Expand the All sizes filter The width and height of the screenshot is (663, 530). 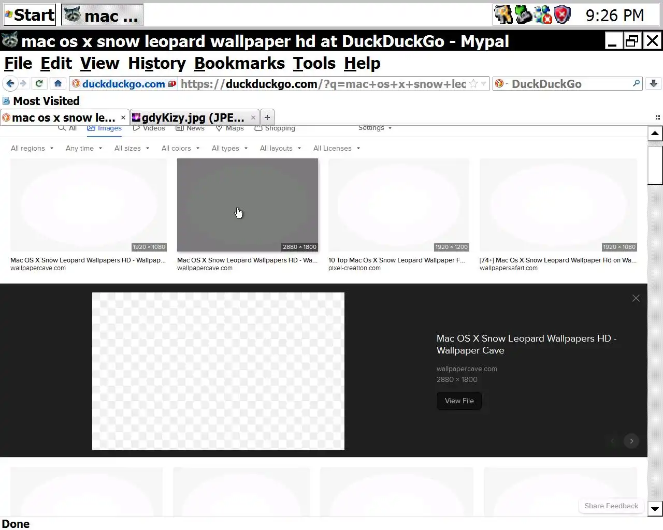tap(132, 148)
